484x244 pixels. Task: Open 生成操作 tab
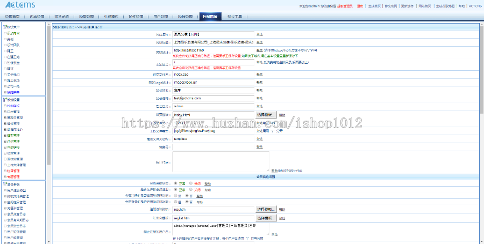(111, 17)
